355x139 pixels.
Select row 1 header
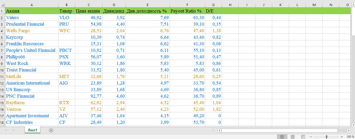[2, 11]
